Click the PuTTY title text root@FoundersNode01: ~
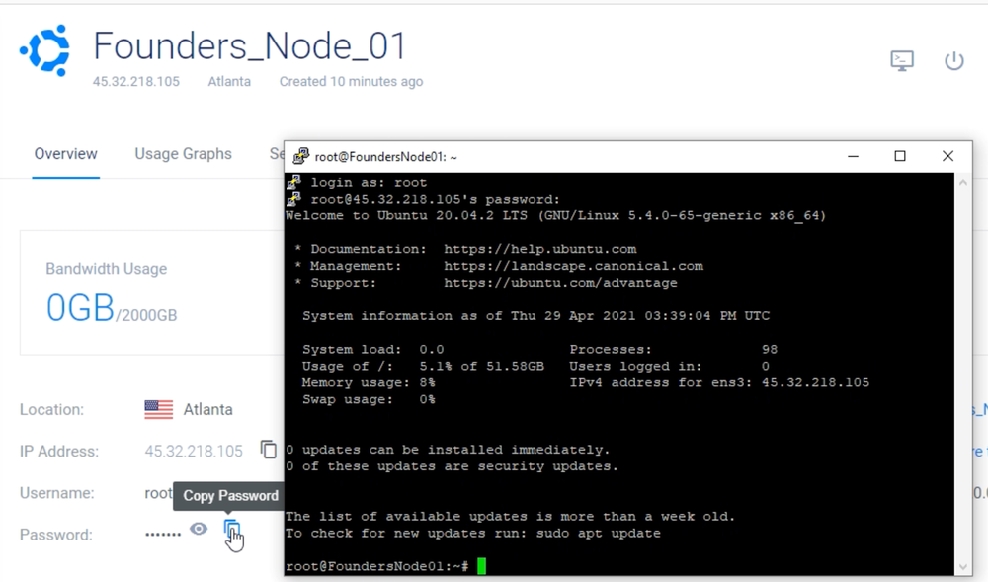The image size is (988, 582). click(385, 157)
